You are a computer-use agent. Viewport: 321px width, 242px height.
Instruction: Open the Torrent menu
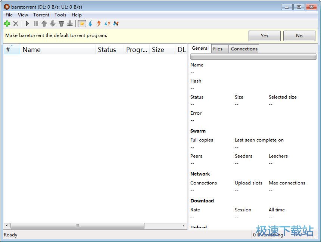pyautogui.click(x=41, y=15)
